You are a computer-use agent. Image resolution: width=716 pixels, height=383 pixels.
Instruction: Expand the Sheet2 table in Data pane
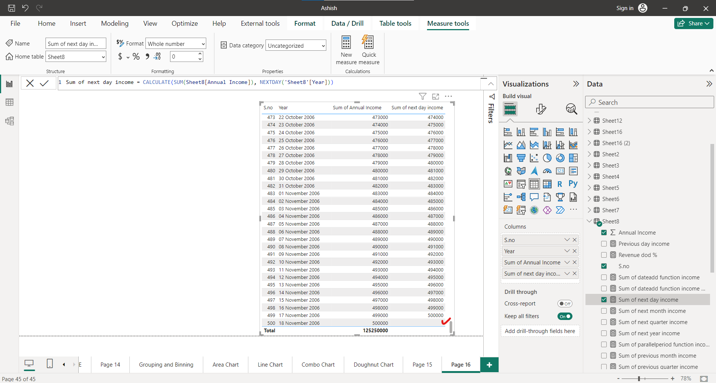[590, 154]
